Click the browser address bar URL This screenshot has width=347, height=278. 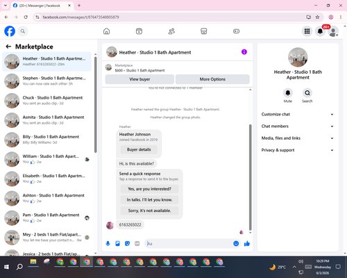(81, 17)
